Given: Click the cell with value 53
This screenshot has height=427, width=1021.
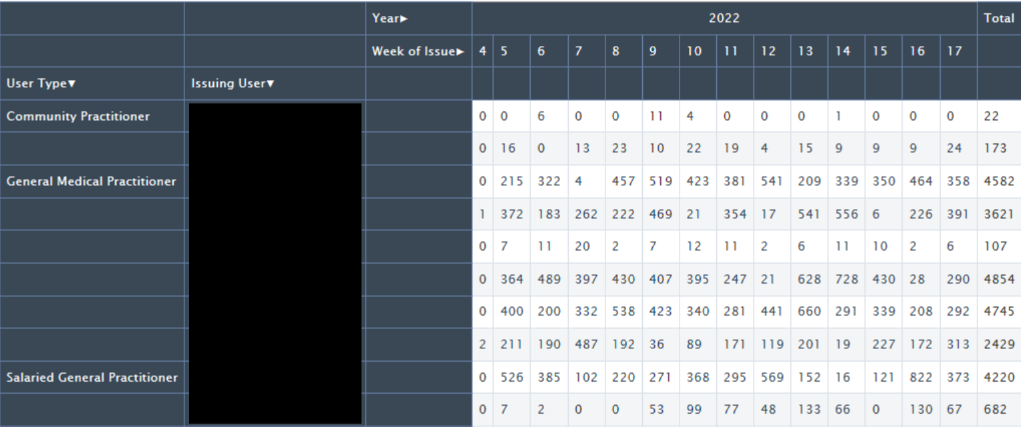Looking at the screenshot, I should tap(661, 410).
